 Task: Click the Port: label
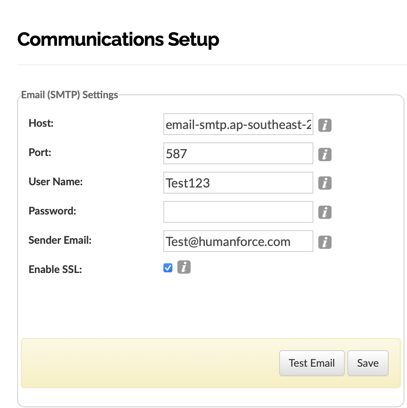40,153
